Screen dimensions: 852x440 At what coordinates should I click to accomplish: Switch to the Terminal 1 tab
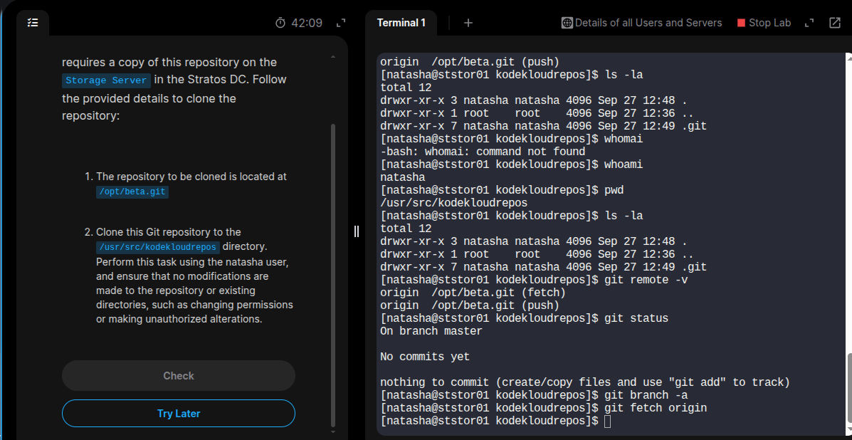pyautogui.click(x=401, y=23)
